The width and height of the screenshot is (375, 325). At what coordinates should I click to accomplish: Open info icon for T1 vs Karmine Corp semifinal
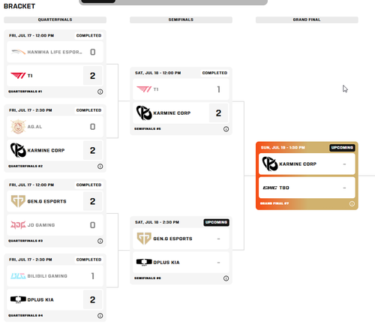click(x=226, y=129)
